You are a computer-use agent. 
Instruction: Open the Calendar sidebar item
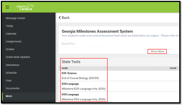(11, 34)
